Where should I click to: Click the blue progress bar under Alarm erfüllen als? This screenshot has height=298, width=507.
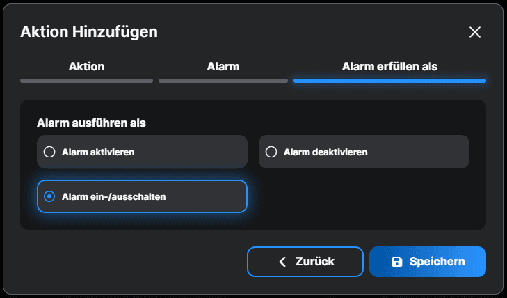pyautogui.click(x=389, y=81)
